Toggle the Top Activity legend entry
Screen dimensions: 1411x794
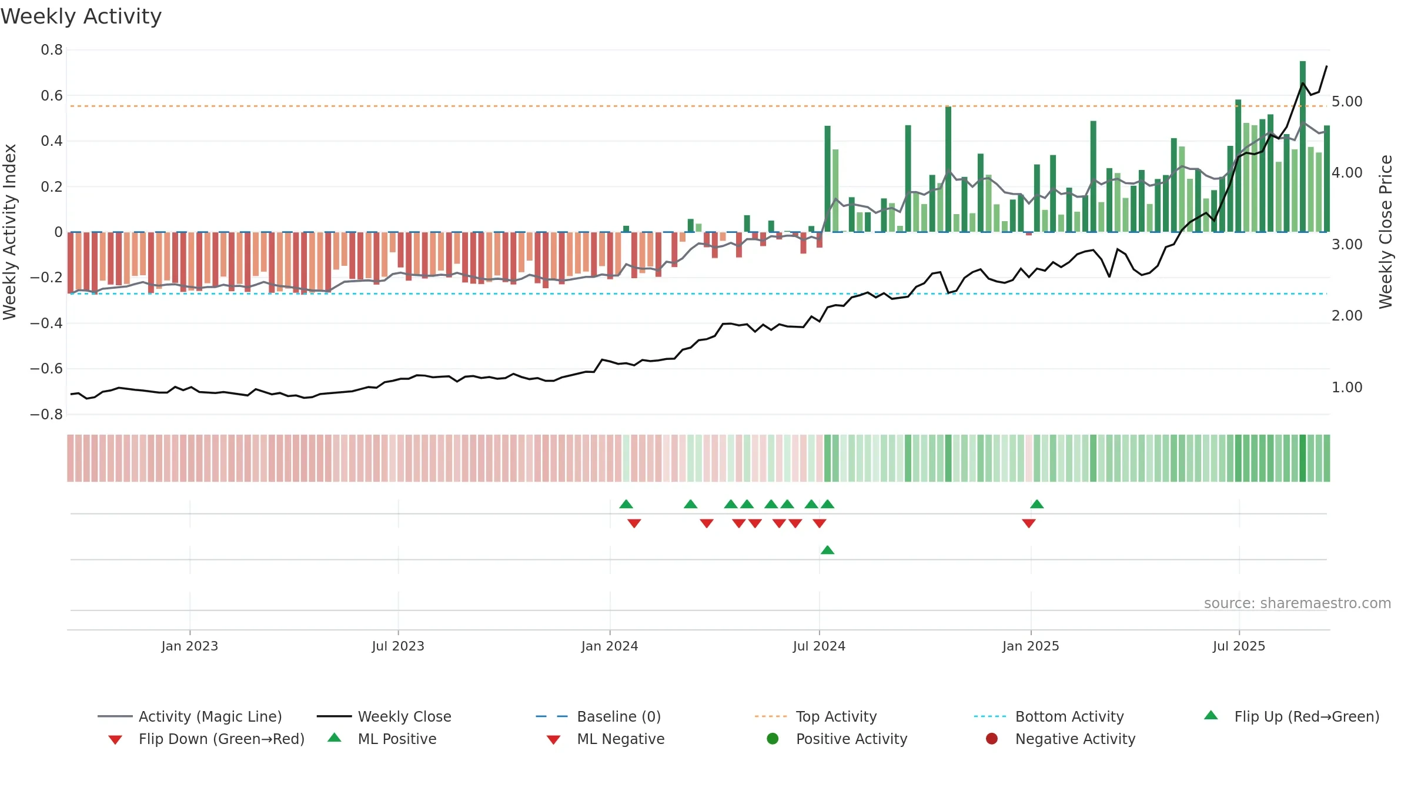(x=815, y=716)
